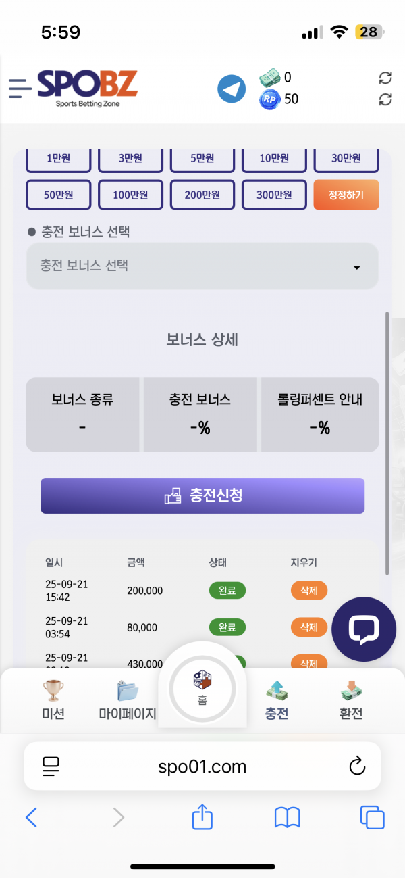Open the Safari share sheet
The image size is (405, 878).
tap(202, 818)
